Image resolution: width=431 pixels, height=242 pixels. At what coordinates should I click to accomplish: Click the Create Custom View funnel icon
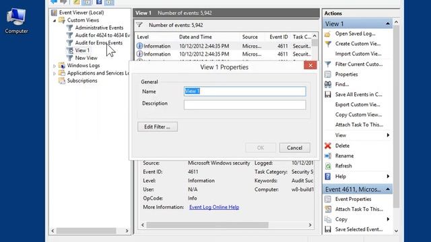(x=328, y=44)
